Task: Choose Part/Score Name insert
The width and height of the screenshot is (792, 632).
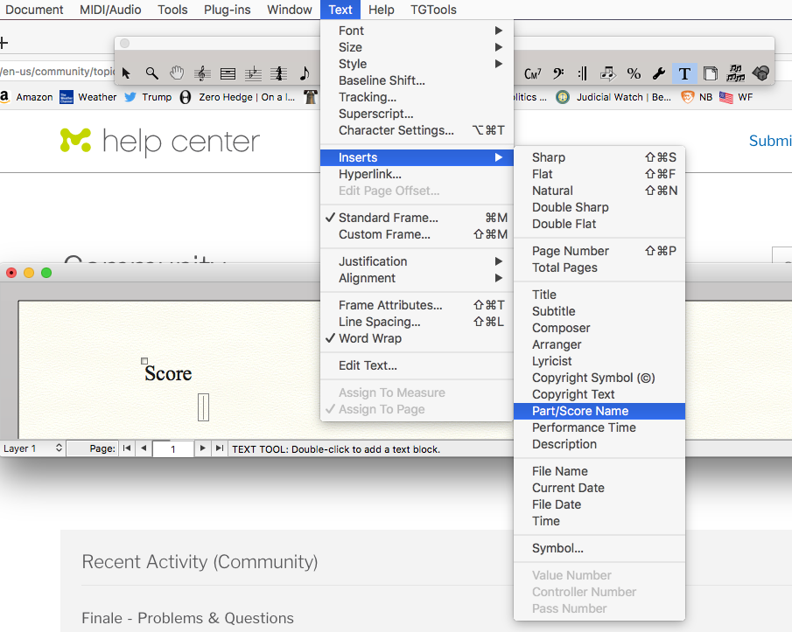Action: click(580, 411)
